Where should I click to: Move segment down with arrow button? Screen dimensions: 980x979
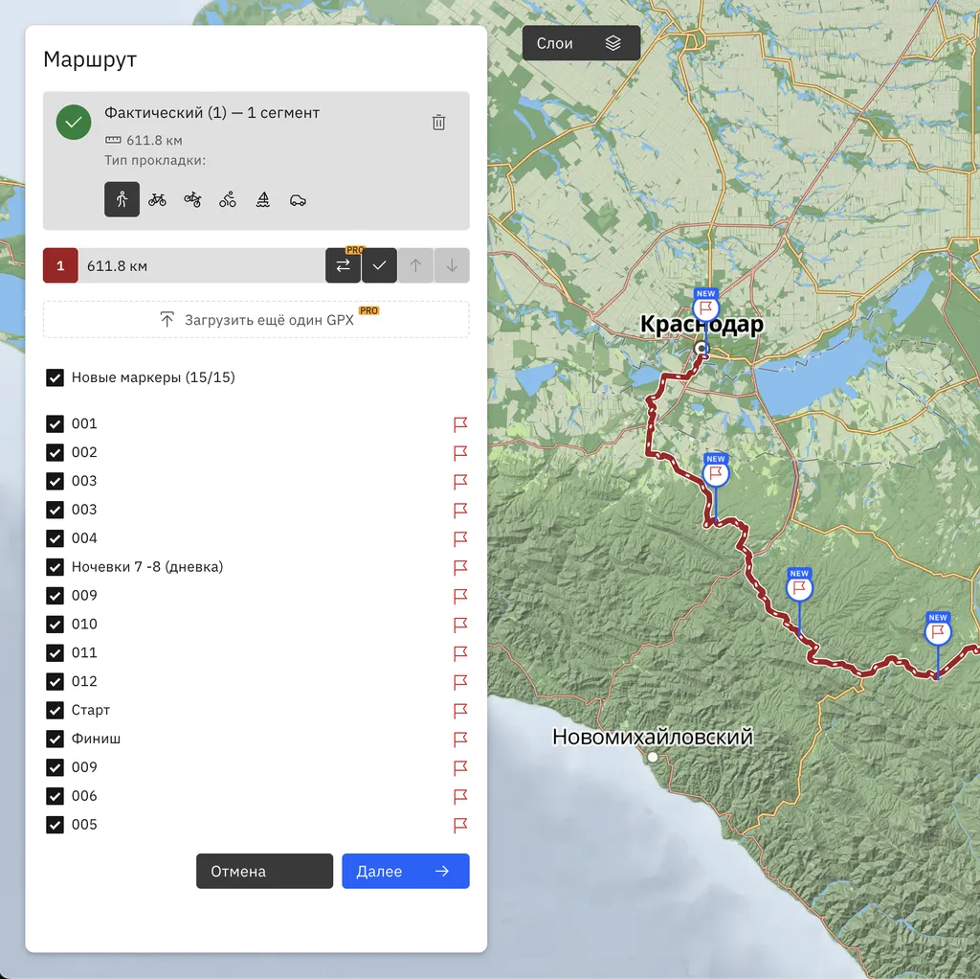tap(452, 265)
